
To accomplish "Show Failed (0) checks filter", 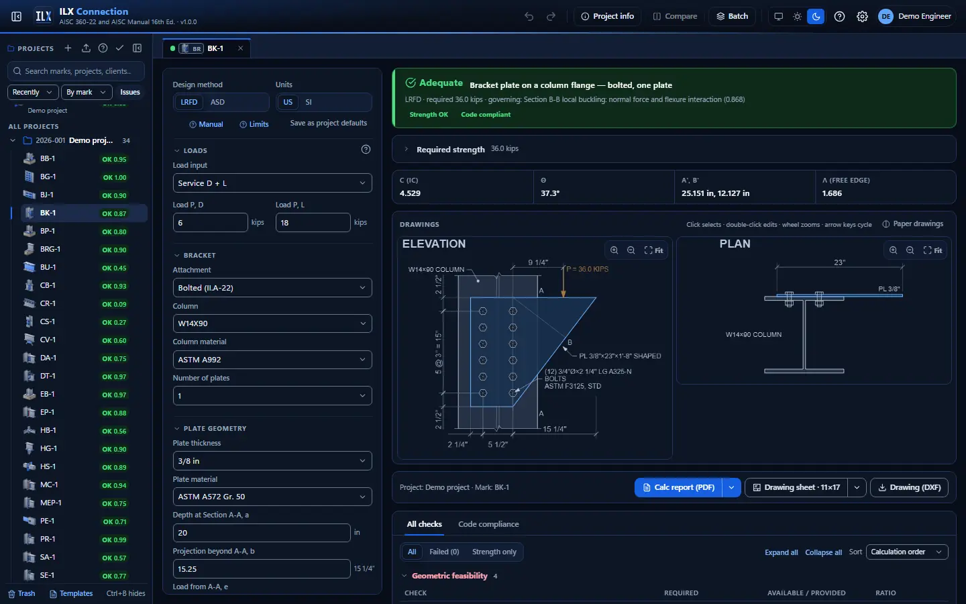I will coord(444,552).
